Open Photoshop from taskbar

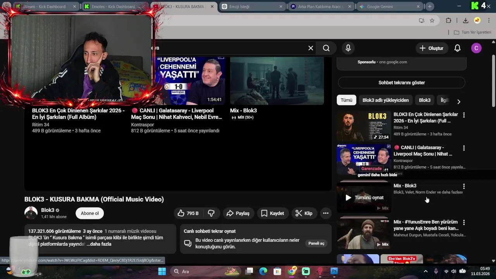click(x=334, y=271)
